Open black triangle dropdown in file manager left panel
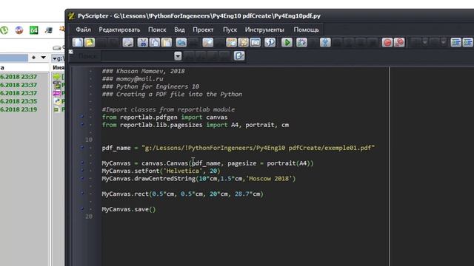The image size is (474, 266). 44,58
